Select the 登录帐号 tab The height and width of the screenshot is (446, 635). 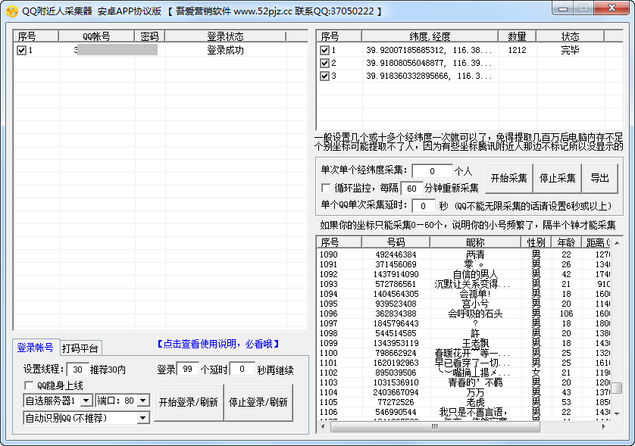pos(35,348)
